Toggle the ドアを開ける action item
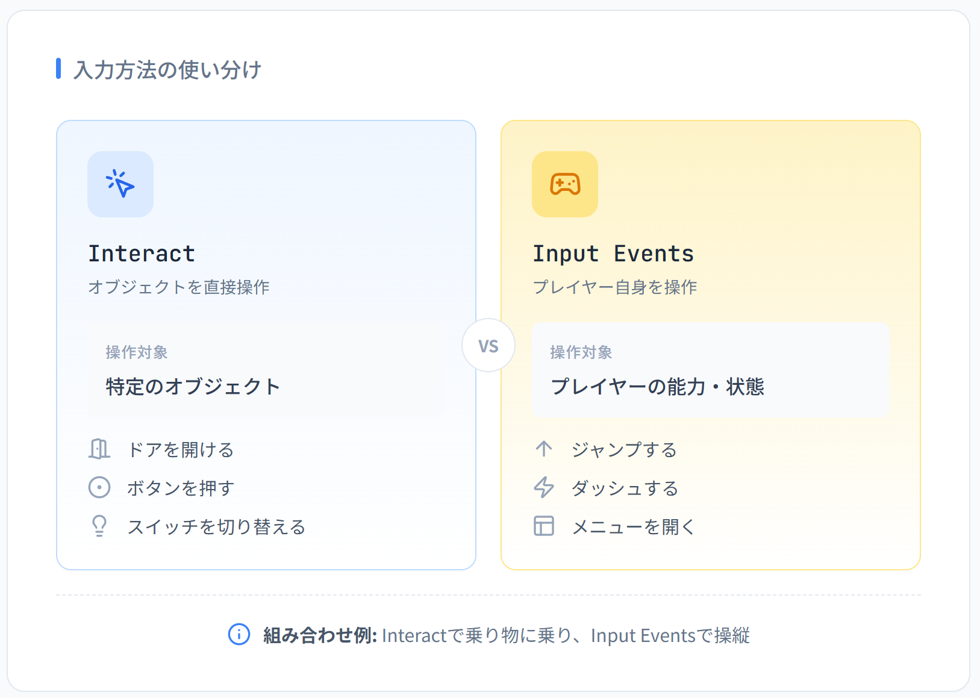 pyautogui.click(x=180, y=449)
